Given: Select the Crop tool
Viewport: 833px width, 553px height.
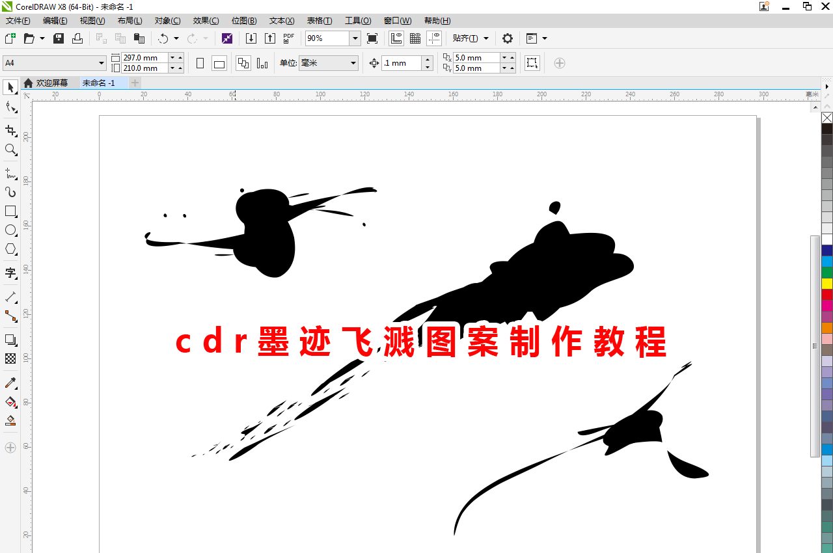Looking at the screenshot, I should [10, 130].
